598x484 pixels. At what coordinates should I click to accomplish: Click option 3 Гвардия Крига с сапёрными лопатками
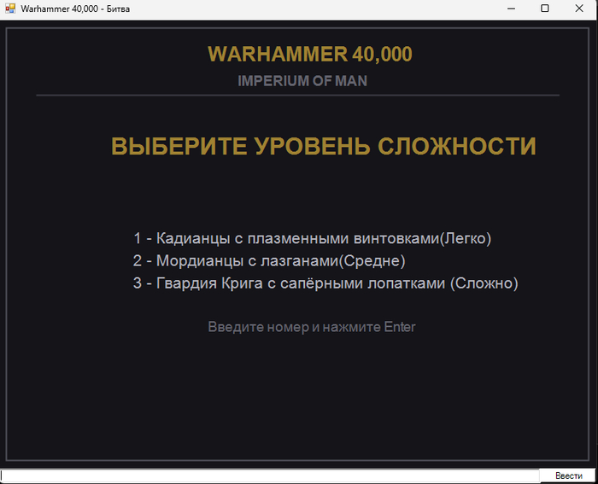(x=325, y=283)
